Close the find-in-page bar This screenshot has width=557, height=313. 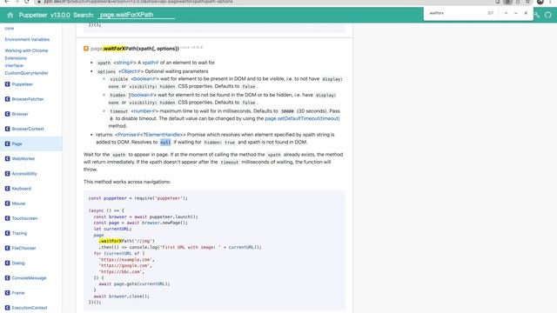coord(526,13)
